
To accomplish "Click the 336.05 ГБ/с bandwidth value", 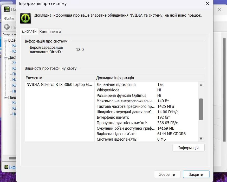I will [x=167, y=123].
